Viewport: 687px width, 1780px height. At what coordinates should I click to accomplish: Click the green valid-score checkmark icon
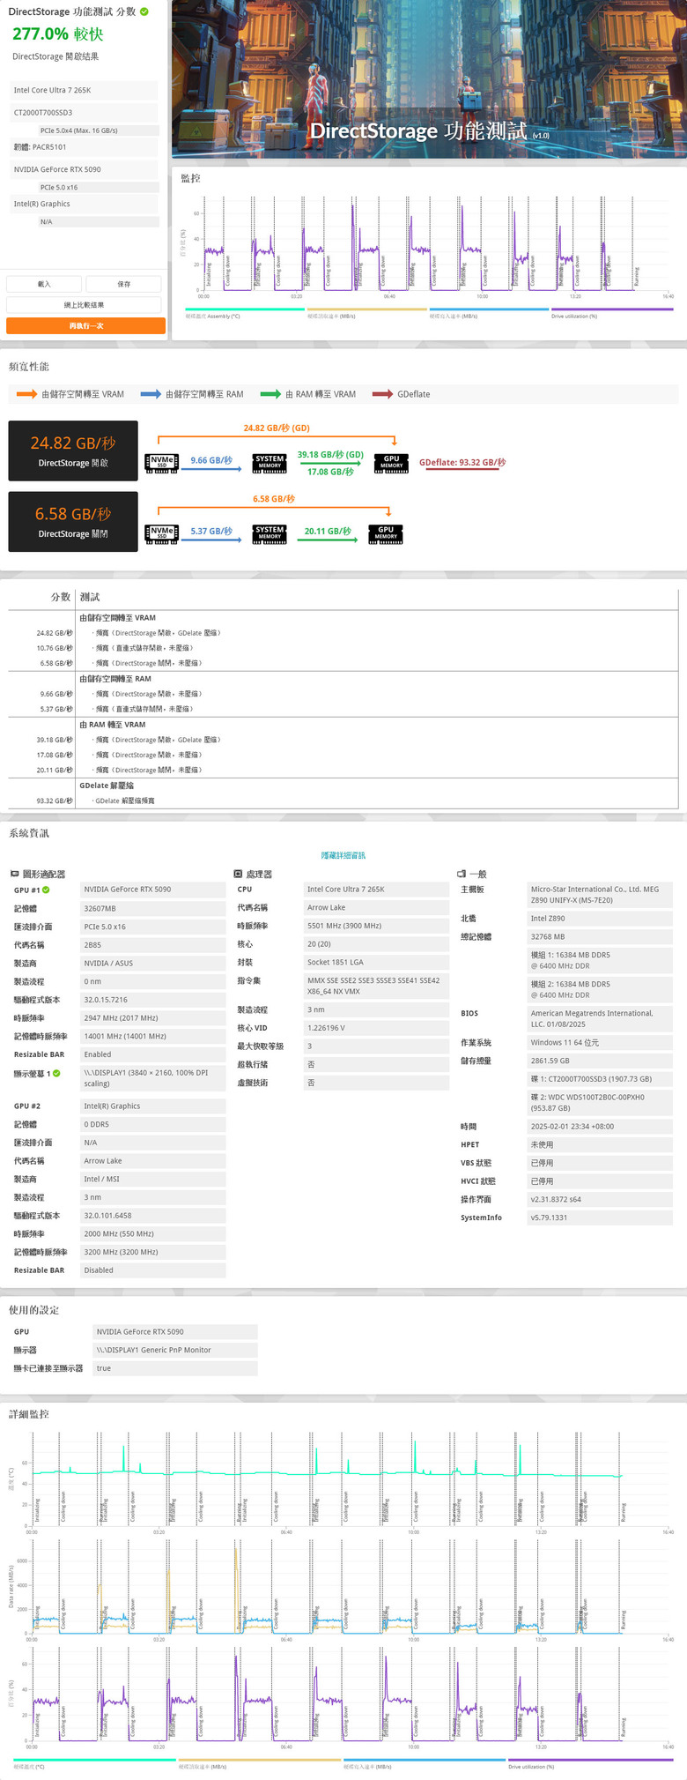[x=144, y=11]
